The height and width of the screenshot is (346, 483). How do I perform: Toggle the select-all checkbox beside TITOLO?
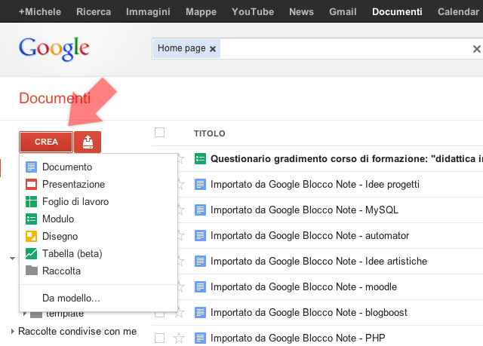click(x=159, y=133)
